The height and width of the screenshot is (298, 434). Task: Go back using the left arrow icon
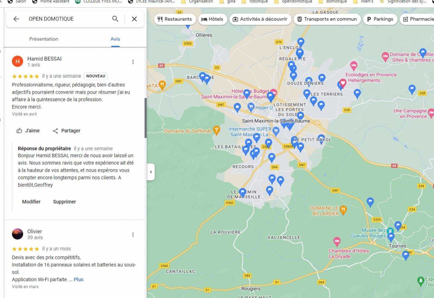(x=16, y=19)
